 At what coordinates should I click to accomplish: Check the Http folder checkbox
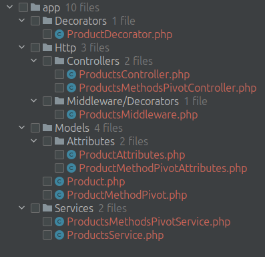point(35,48)
